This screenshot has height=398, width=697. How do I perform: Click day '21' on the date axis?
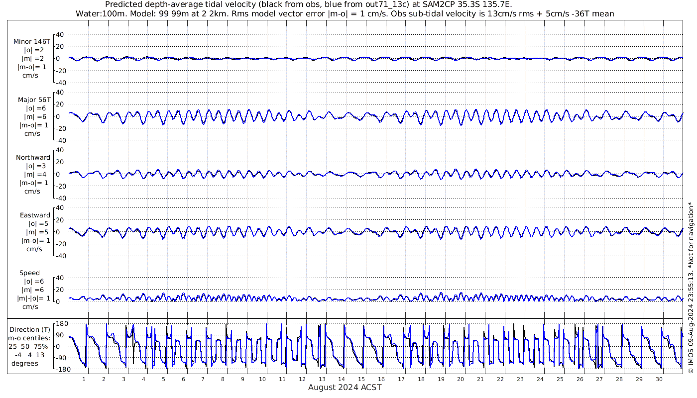(480, 379)
